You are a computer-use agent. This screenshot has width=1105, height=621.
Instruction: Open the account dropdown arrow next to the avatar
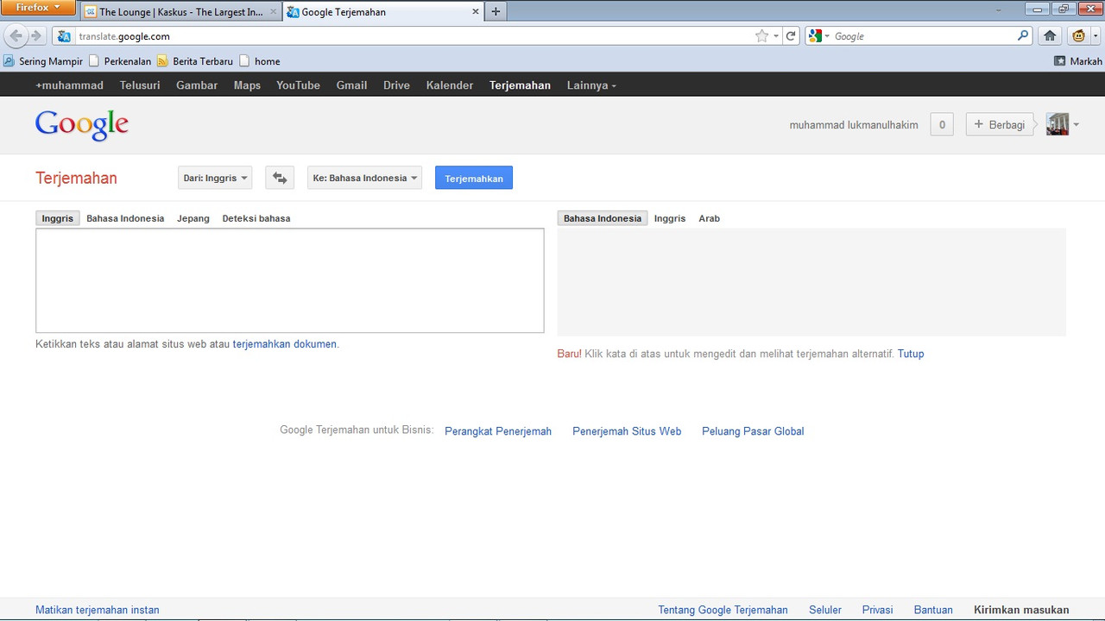(x=1076, y=125)
